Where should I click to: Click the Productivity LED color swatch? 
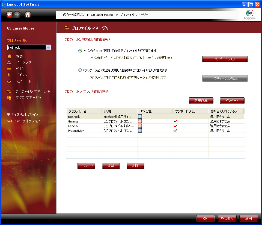point(140,131)
